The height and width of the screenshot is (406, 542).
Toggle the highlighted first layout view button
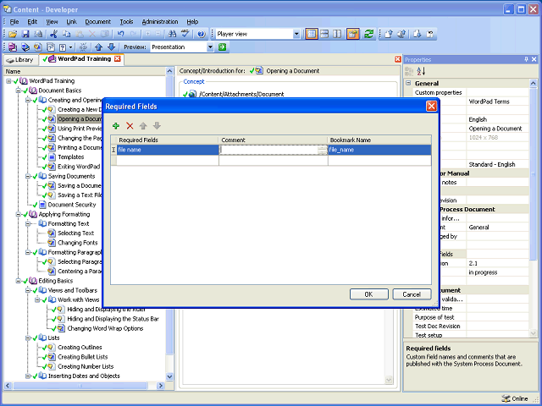(x=312, y=34)
